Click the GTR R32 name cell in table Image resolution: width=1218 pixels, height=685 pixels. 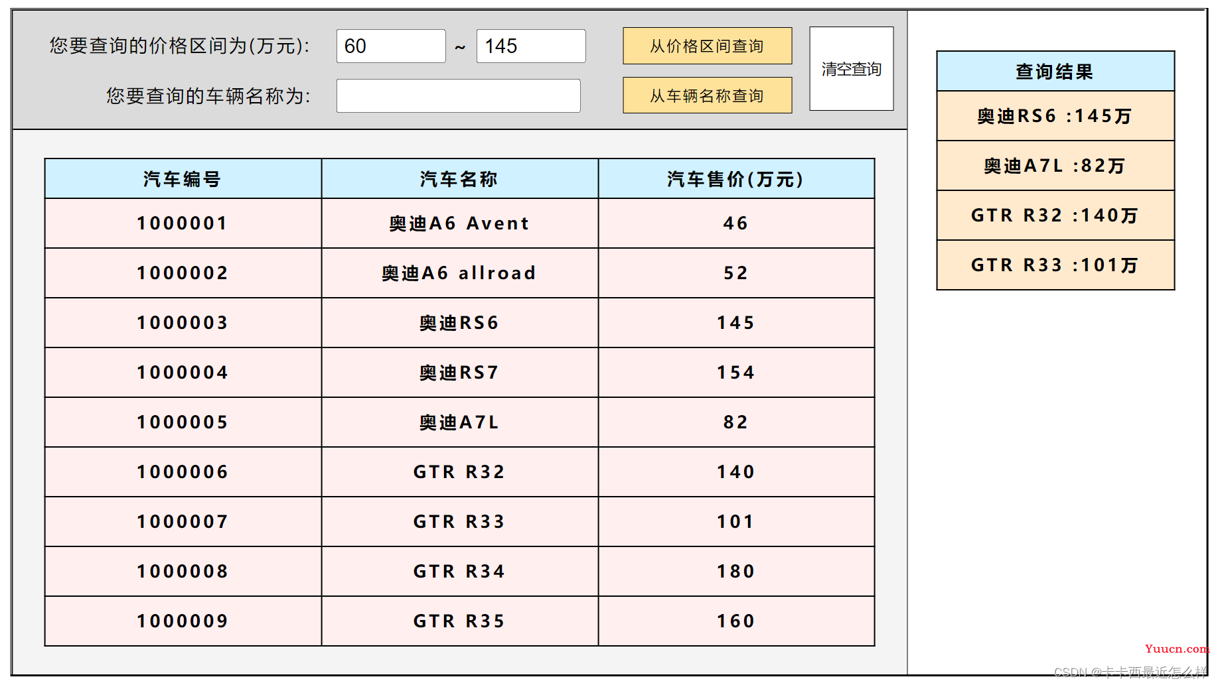(460, 472)
